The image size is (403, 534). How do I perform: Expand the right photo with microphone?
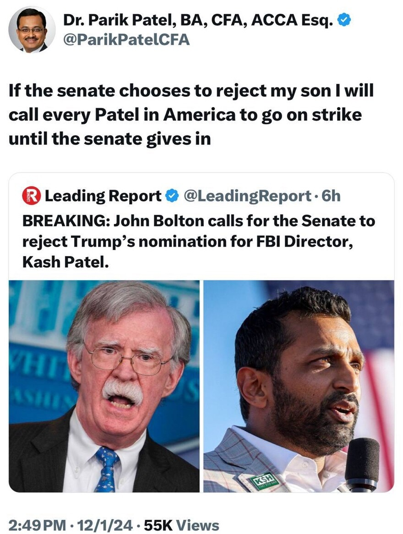(299, 386)
